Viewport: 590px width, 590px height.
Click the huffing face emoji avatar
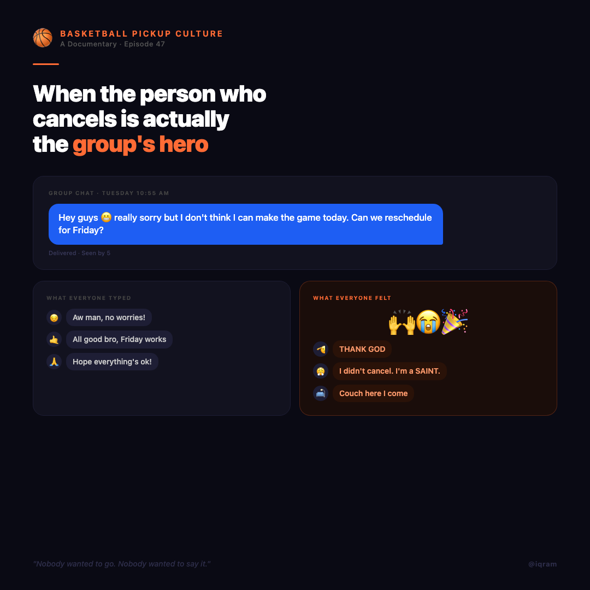(321, 371)
